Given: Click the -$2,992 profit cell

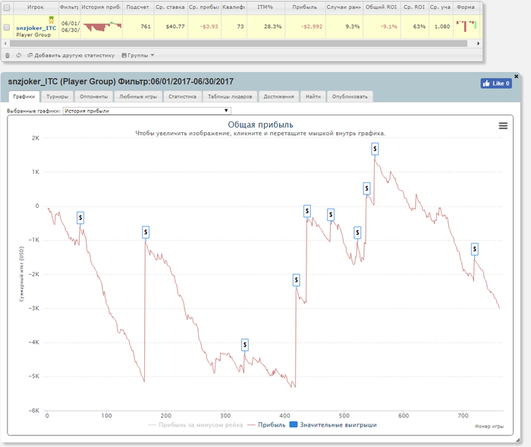Looking at the screenshot, I should (305, 27).
